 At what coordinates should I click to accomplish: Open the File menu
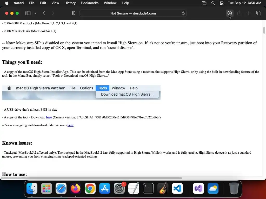(32, 3)
